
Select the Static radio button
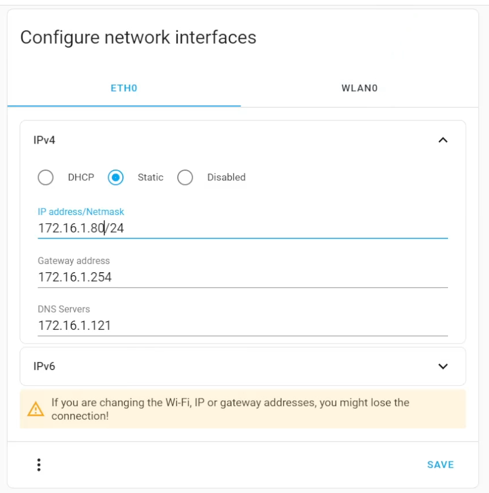click(116, 178)
